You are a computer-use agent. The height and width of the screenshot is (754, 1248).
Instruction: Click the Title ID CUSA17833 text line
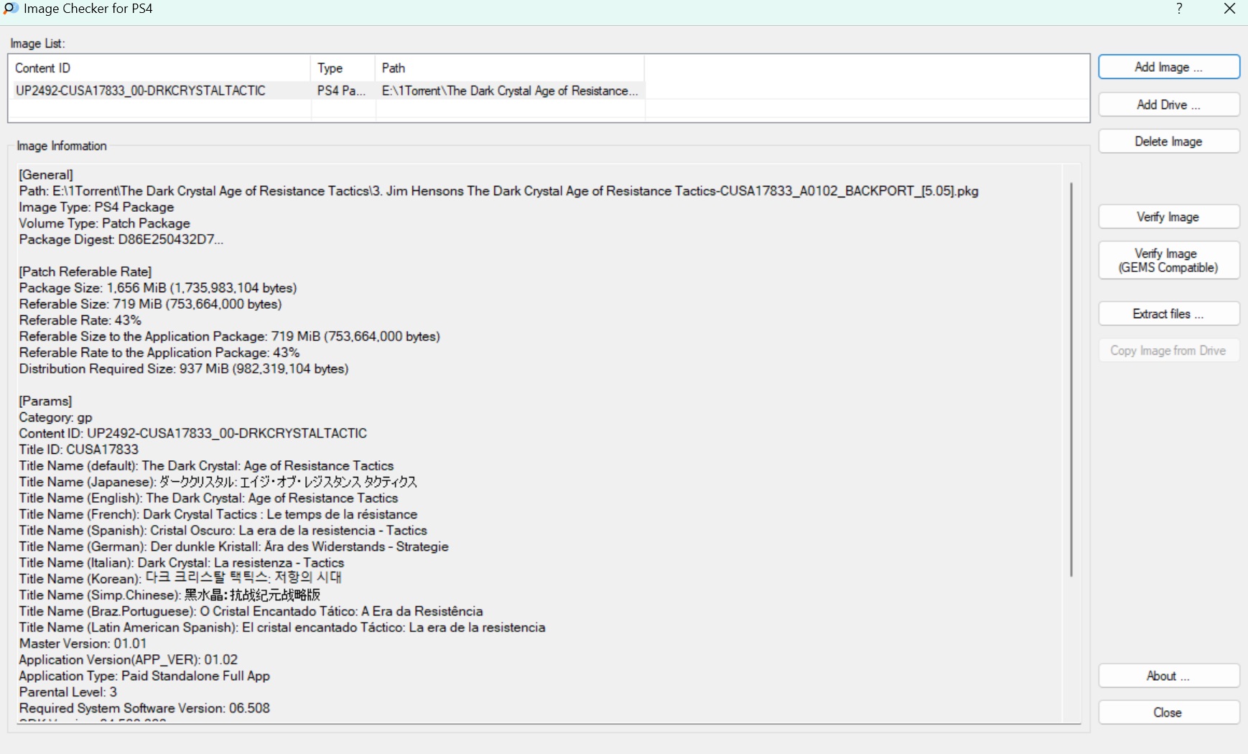[79, 450]
